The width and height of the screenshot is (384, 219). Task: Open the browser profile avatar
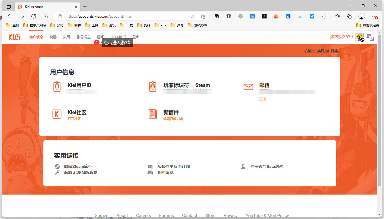point(362,16)
